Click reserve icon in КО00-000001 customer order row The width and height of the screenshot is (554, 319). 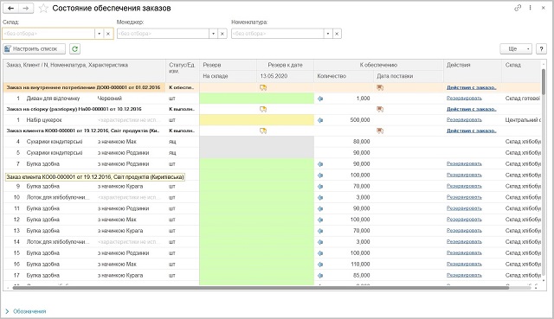coord(263,131)
